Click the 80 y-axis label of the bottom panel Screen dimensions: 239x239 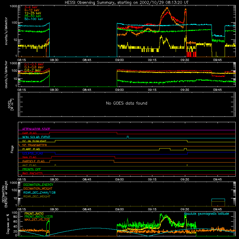(15, 217)
